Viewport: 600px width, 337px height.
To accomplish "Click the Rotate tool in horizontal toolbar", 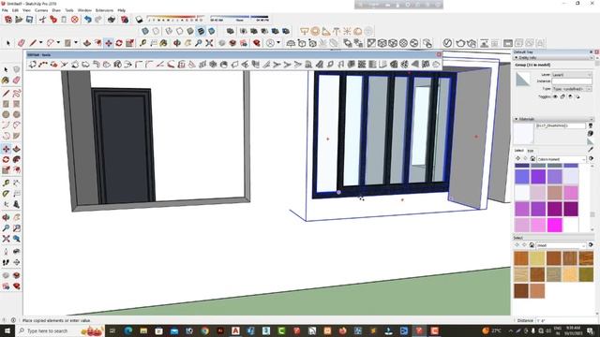I will pyautogui.click(x=119, y=43).
